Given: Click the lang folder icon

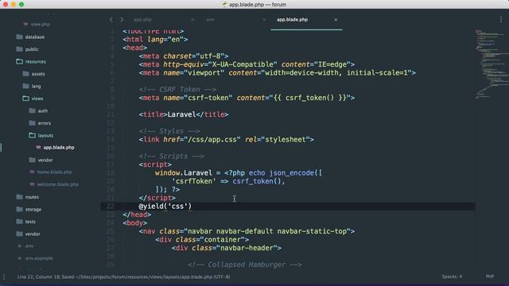Looking at the screenshot, I should (x=26, y=86).
